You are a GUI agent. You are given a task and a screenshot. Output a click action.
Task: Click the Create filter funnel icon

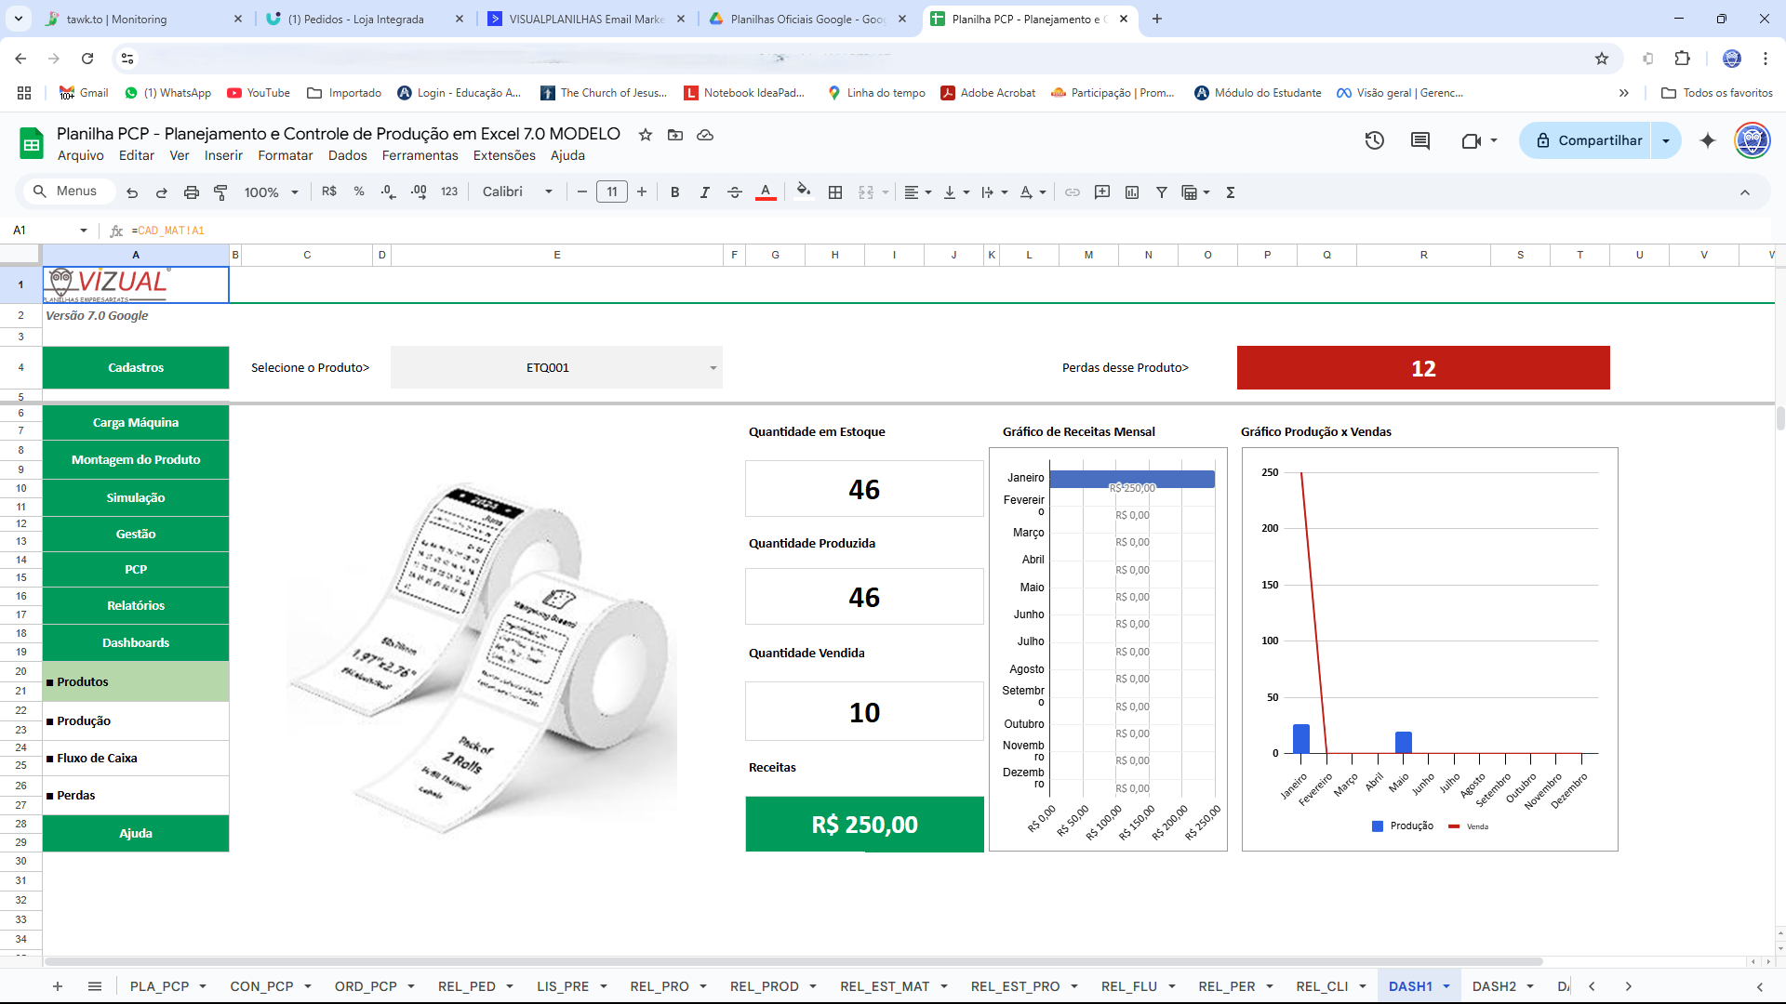pyautogui.click(x=1161, y=192)
